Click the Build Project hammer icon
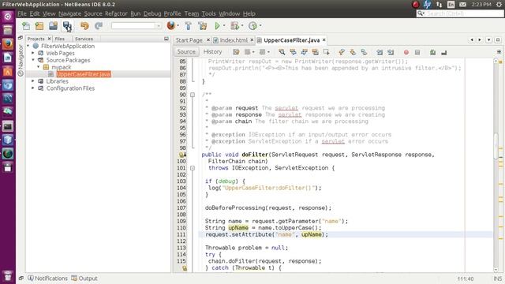 189,26
